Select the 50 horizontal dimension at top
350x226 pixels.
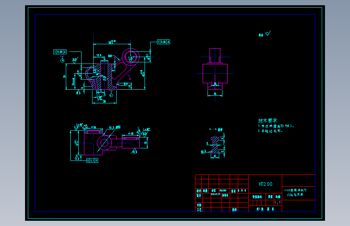pos(112,42)
